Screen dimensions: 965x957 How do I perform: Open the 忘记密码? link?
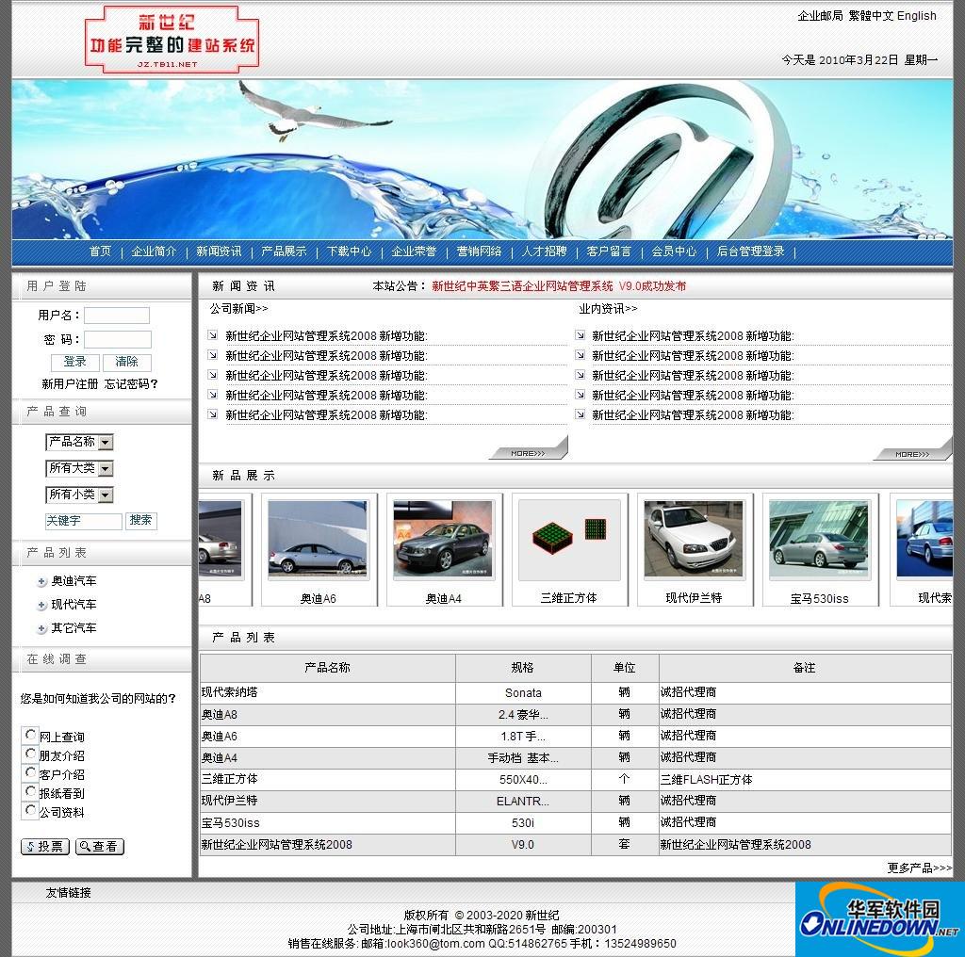pos(131,384)
